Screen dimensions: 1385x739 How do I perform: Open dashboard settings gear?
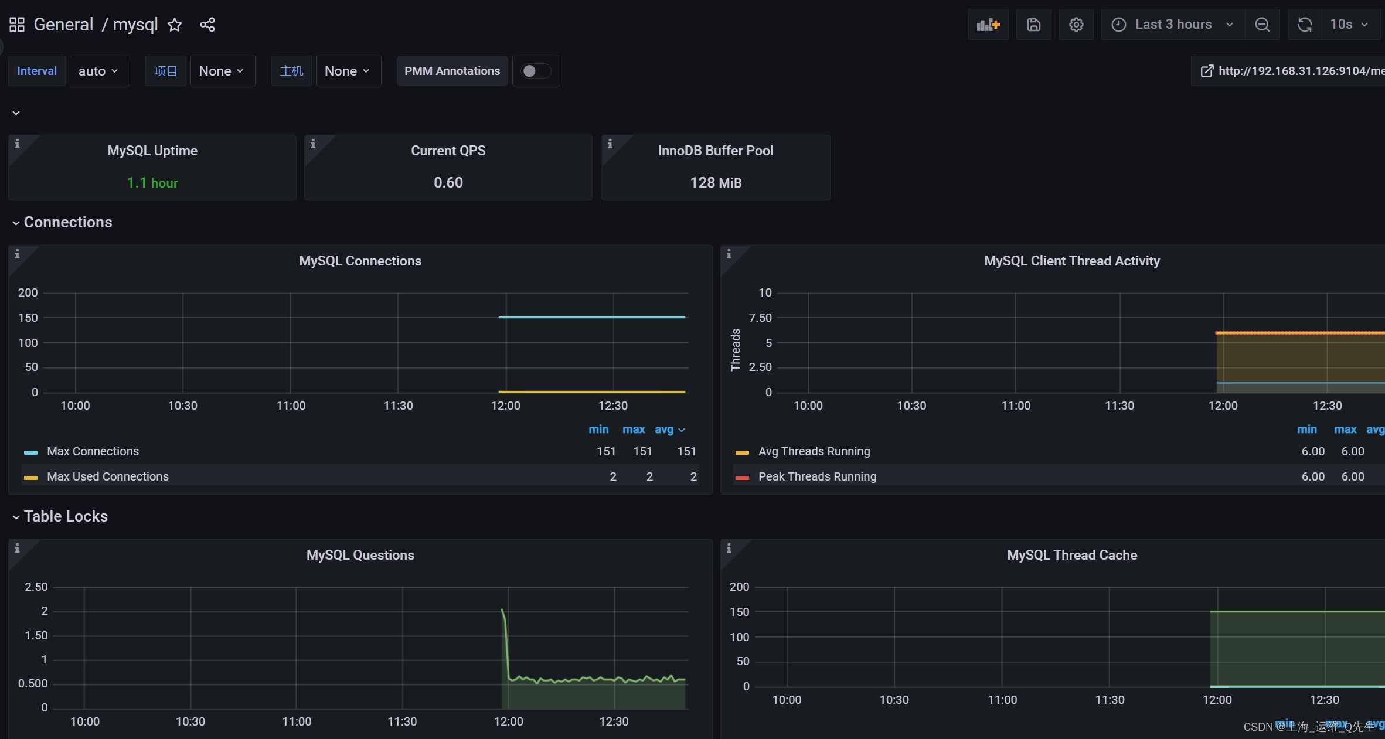[1076, 25]
